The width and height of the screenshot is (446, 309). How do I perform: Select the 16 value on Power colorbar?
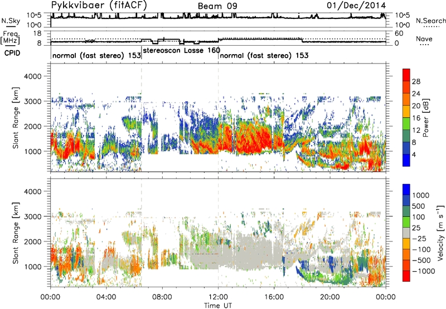tap(416, 118)
